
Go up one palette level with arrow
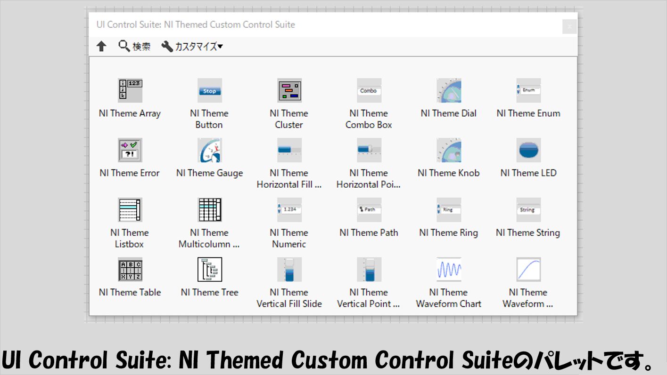point(101,46)
